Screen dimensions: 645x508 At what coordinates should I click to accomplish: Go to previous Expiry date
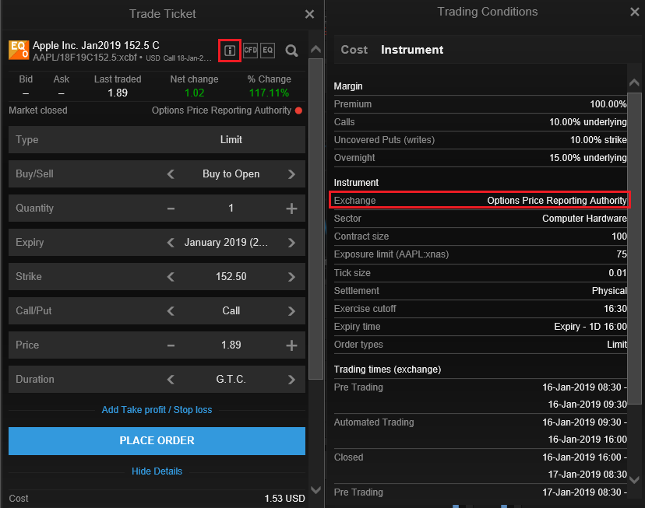click(171, 243)
